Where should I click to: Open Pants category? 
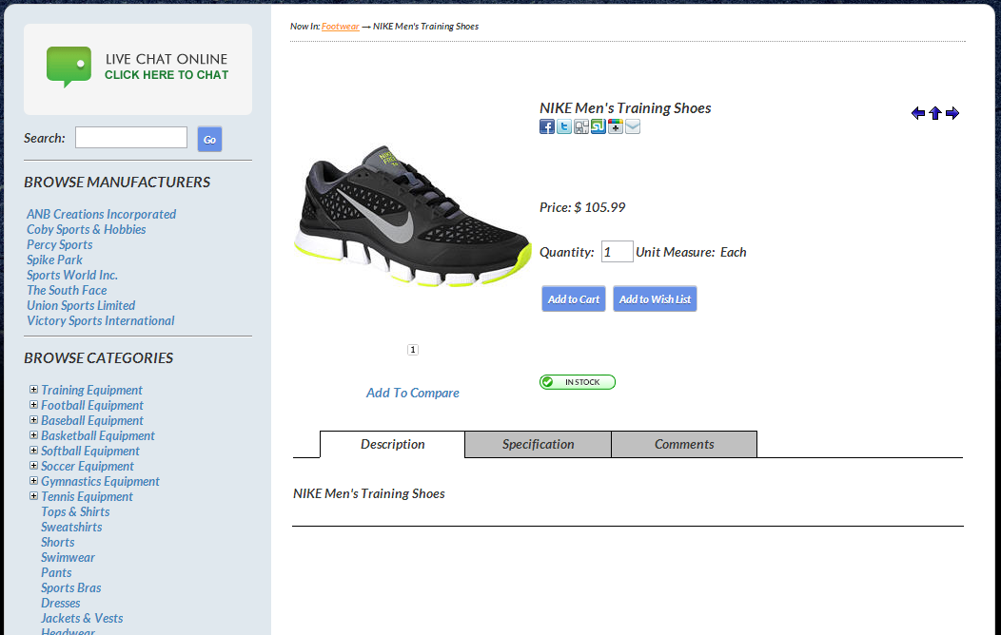[x=56, y=573]
